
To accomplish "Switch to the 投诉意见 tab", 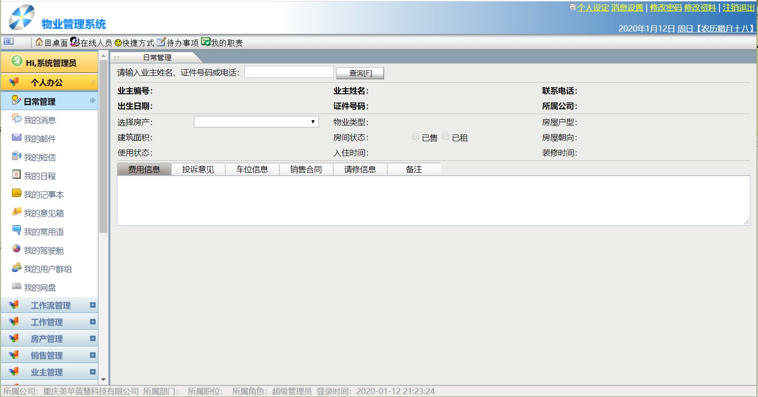I will point(198,169).
